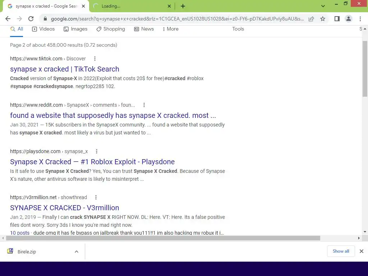Open options for the v3rmillion.net result
This screenshot has height=276, width=368.
coord(96,197)
